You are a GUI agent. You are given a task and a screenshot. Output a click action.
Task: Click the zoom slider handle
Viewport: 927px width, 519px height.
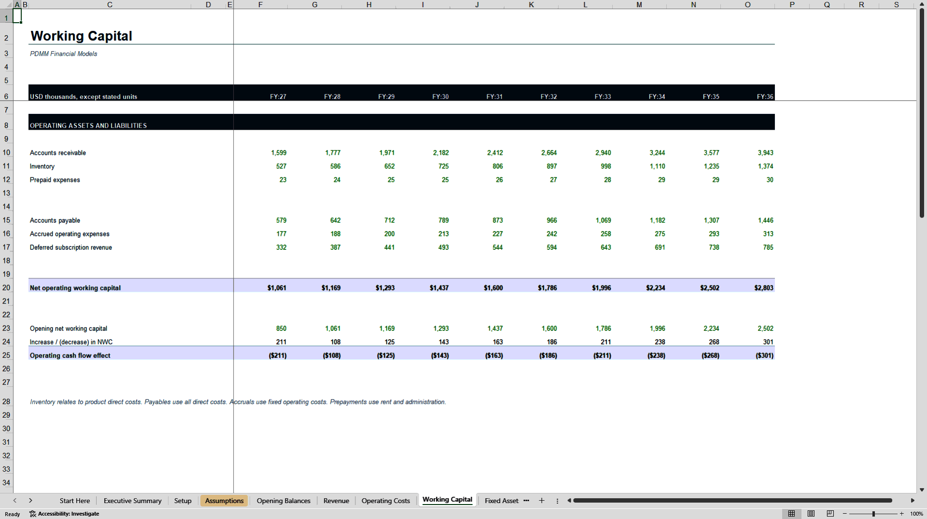[x=873, y=514]
